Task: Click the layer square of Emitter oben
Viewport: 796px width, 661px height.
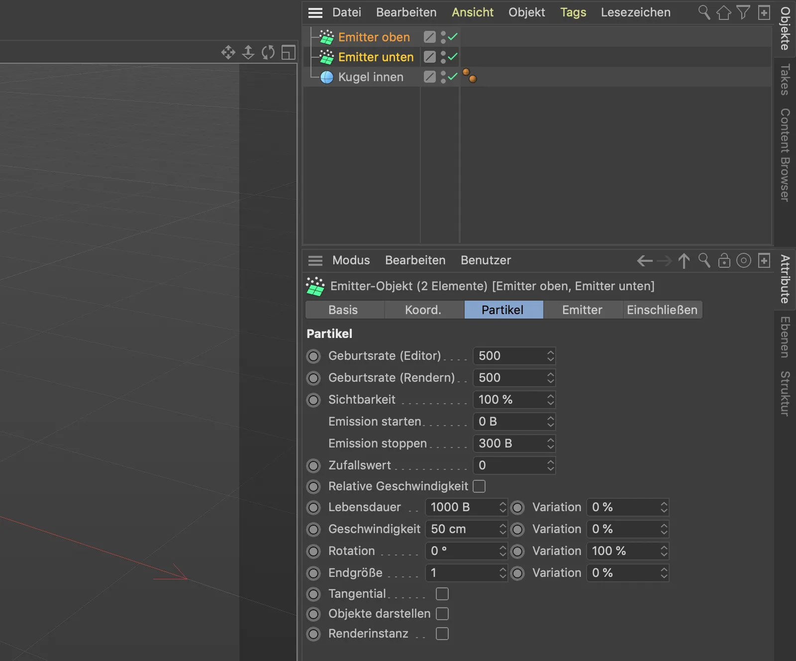Action: (x=430, y=37)
